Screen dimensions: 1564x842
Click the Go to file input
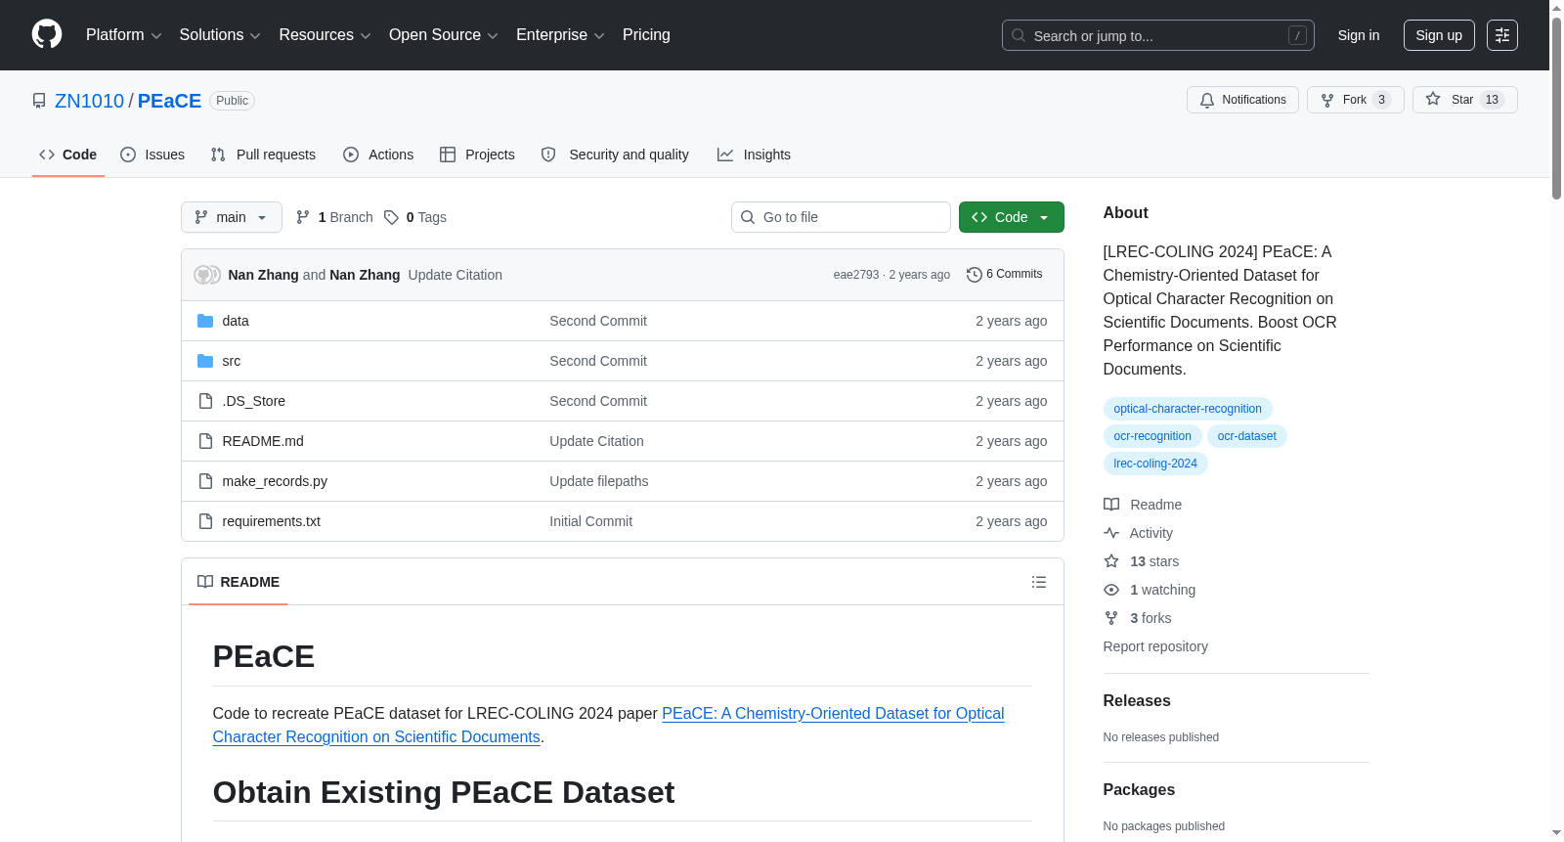pos(841,217)
